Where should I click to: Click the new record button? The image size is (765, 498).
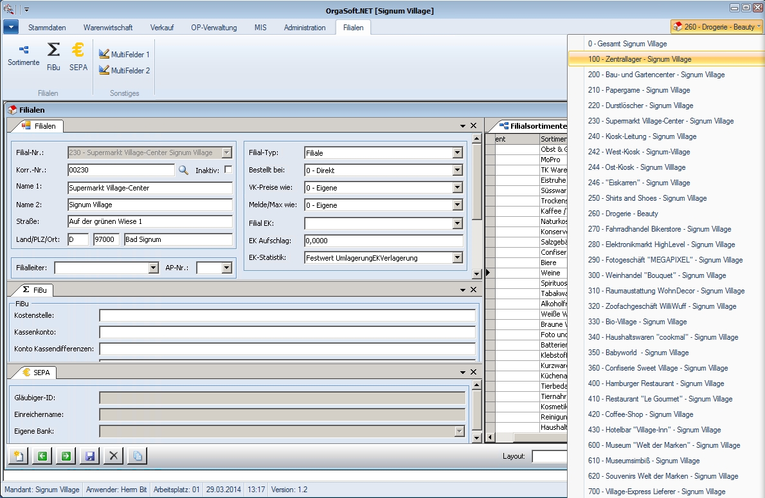[18, 456]
